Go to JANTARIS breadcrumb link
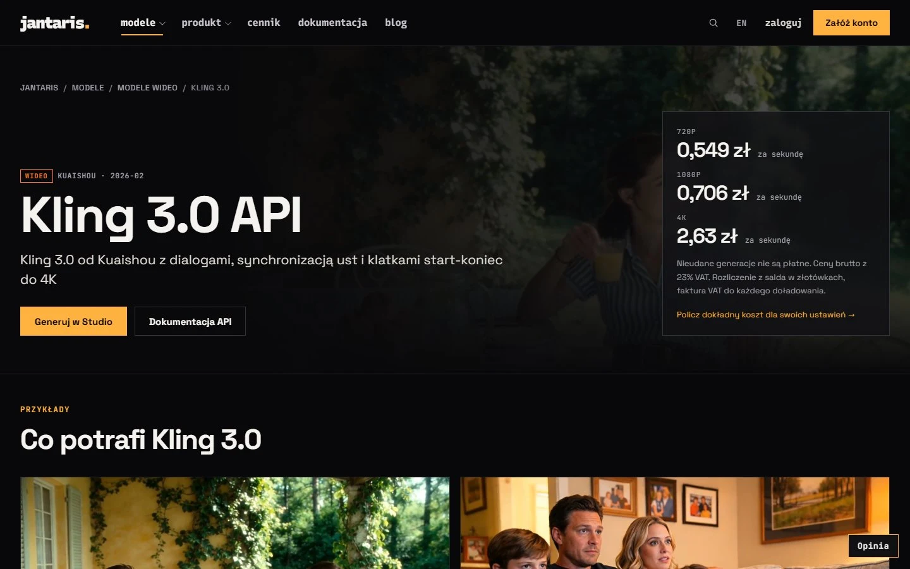Screen dimensions: 910x569 [x=39, y=88]
